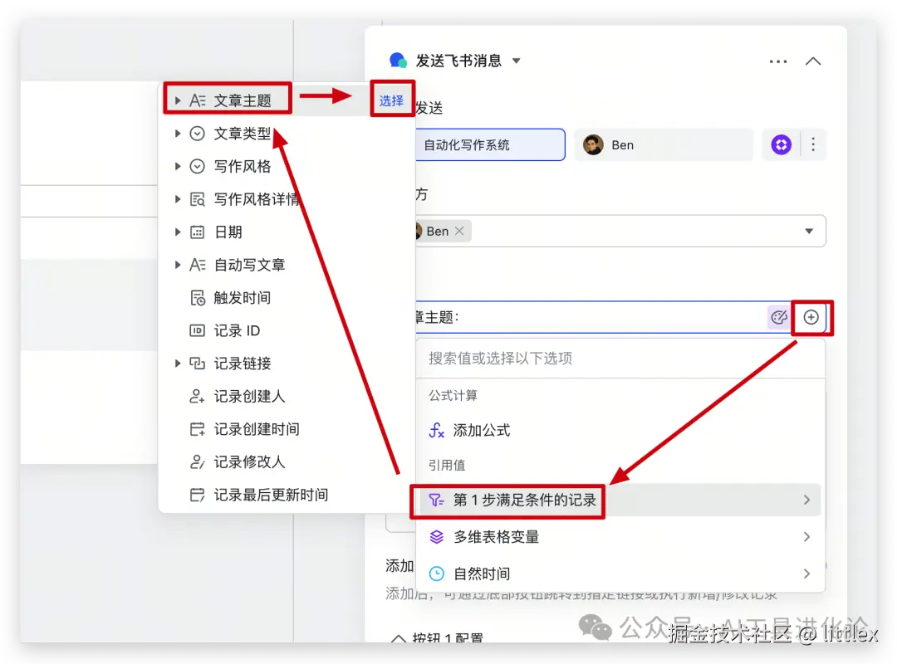Screen dimensions: 897x664
Task: Click the purple automation app icon next to Ben
Action: (780, 144)
